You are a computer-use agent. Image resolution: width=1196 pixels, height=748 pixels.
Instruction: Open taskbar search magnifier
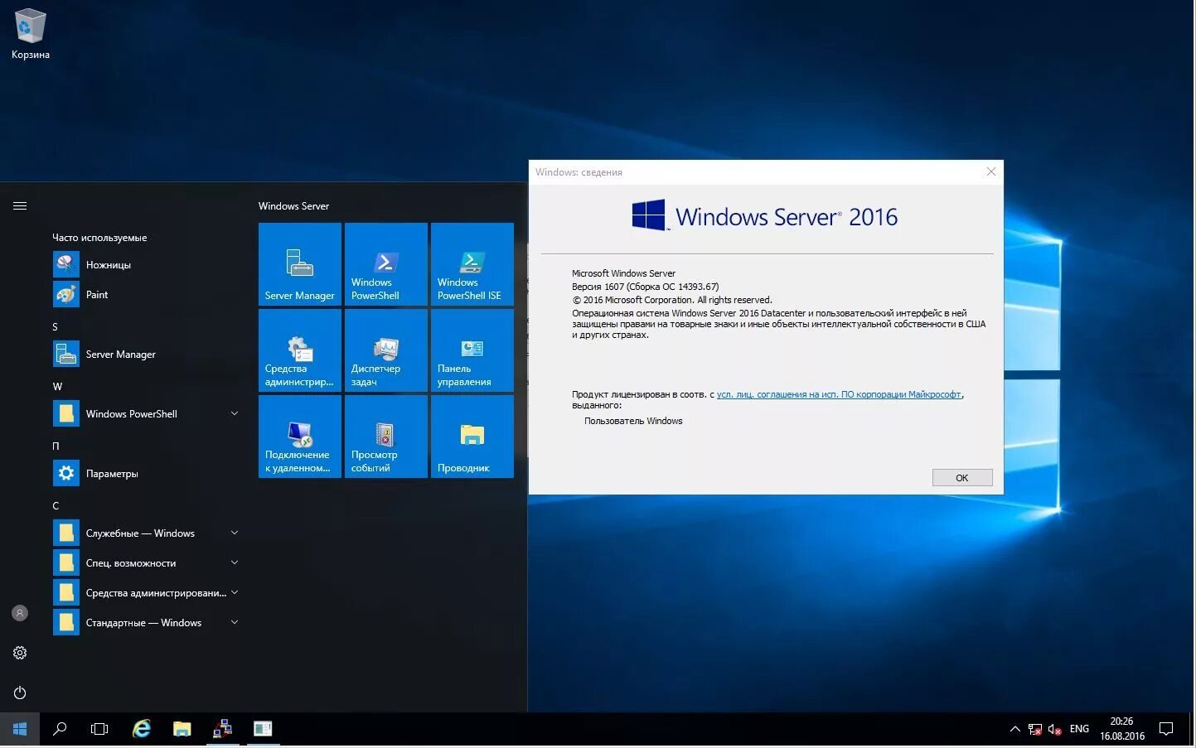pos(60,729)
